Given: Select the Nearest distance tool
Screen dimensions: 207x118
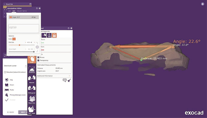Looking at the screenshot, I should click(x=32, y=79).
